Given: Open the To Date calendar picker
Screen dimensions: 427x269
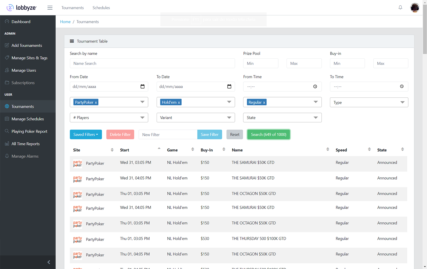Looking at the screenshot, I should click(229, 87).
